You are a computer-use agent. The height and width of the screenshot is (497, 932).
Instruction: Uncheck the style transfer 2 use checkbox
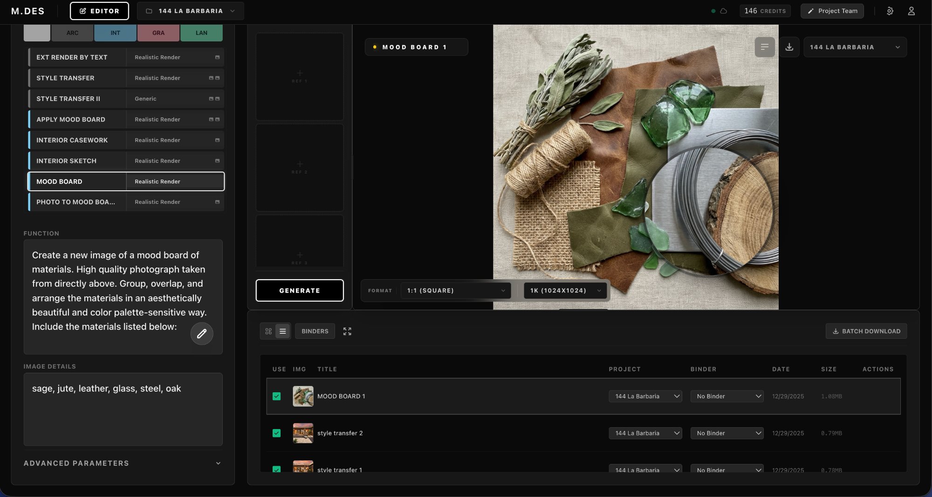277,433
